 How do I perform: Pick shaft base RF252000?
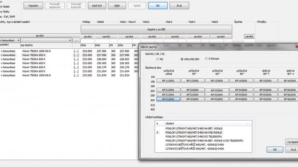tap(265, 90)
